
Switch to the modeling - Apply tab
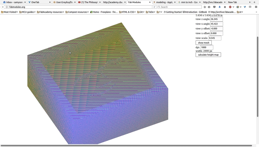[x=164, y=2]
